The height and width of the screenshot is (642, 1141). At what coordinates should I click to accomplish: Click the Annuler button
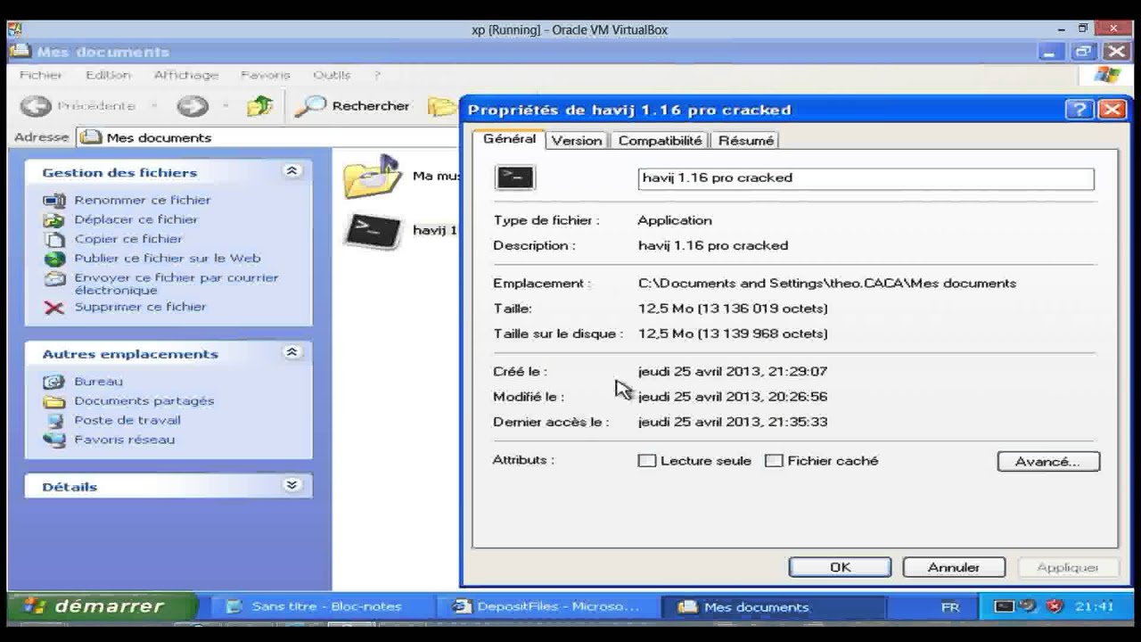click(x=954, y=567)
